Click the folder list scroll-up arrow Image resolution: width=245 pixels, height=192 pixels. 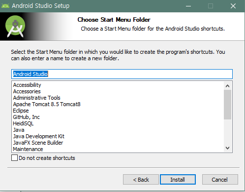pos(228,86)
